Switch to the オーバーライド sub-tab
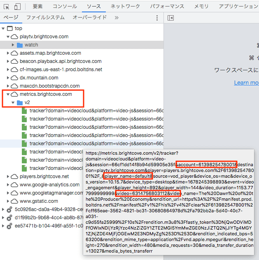The width and height of the screenshot is (259, 260). pyautogui.click(x=90, y=17)
